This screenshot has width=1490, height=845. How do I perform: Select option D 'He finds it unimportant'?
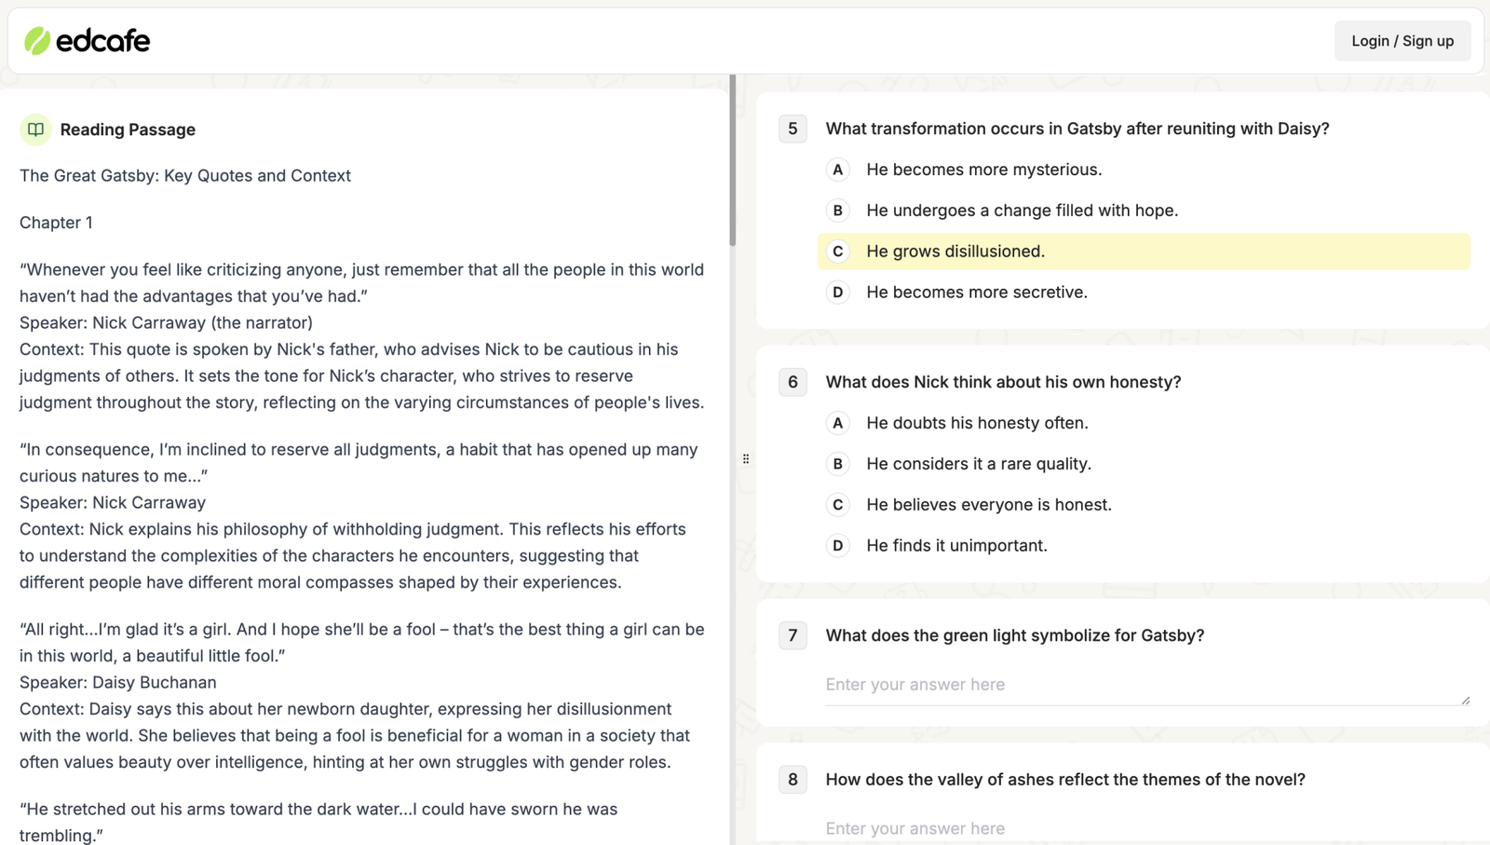click(x=956, y=545)
